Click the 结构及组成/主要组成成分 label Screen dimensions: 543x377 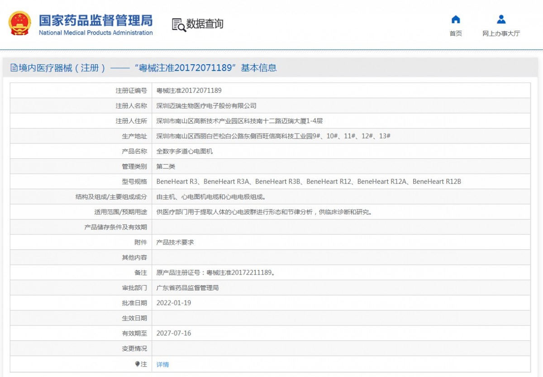(111, 197)
